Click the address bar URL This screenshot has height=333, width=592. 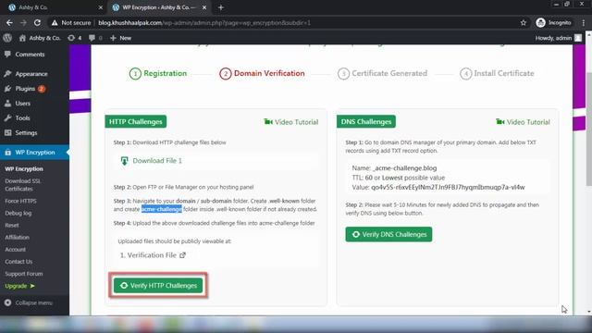(204, 22)
